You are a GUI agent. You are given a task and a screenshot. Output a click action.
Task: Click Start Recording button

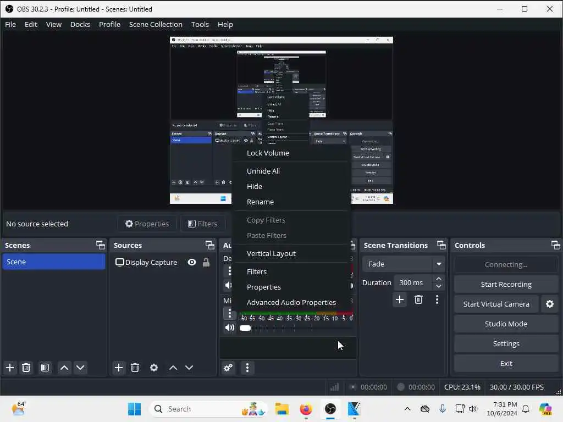(506, 284)
